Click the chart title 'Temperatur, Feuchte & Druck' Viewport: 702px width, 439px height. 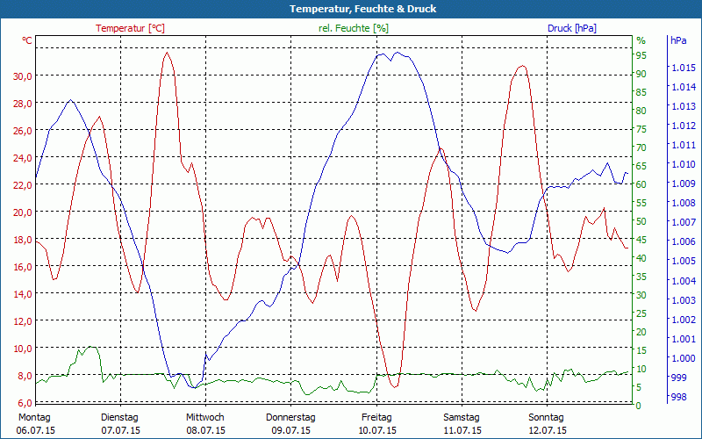(351, 9)
